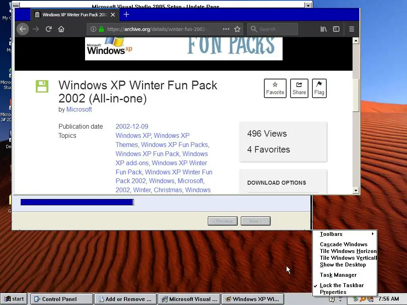
Task: Click the green padlock security icon
Action: [x=101, y=29]
